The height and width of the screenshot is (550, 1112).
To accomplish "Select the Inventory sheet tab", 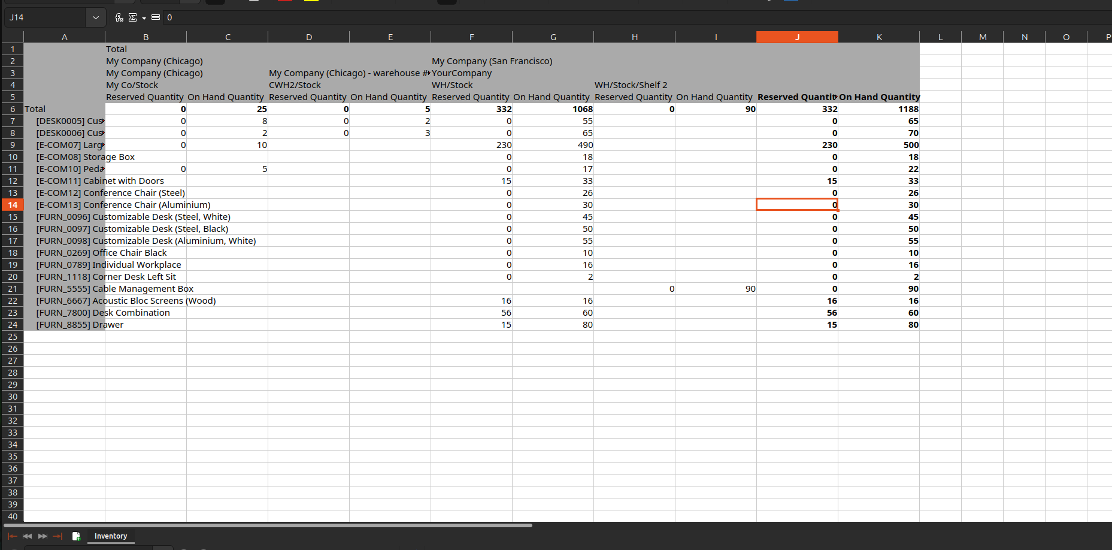I will coord(111,536).
